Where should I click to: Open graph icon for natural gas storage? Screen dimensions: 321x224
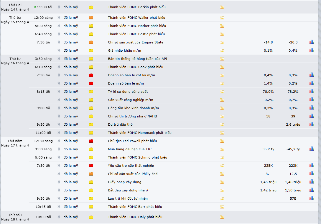click(312, 198)
